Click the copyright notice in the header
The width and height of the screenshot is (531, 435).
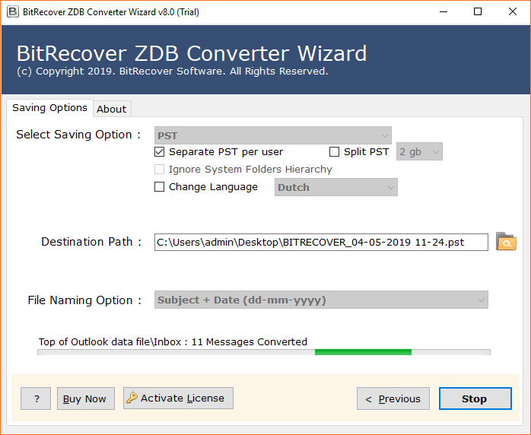click(173, 71)
